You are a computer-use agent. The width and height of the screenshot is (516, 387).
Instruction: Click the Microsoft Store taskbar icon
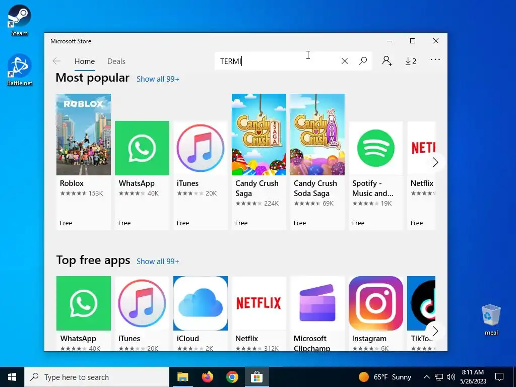(256, 377)
